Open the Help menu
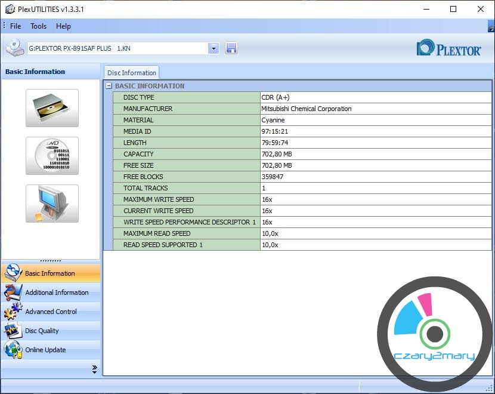Viewport: 495px width, 394px height. (63, 26)
